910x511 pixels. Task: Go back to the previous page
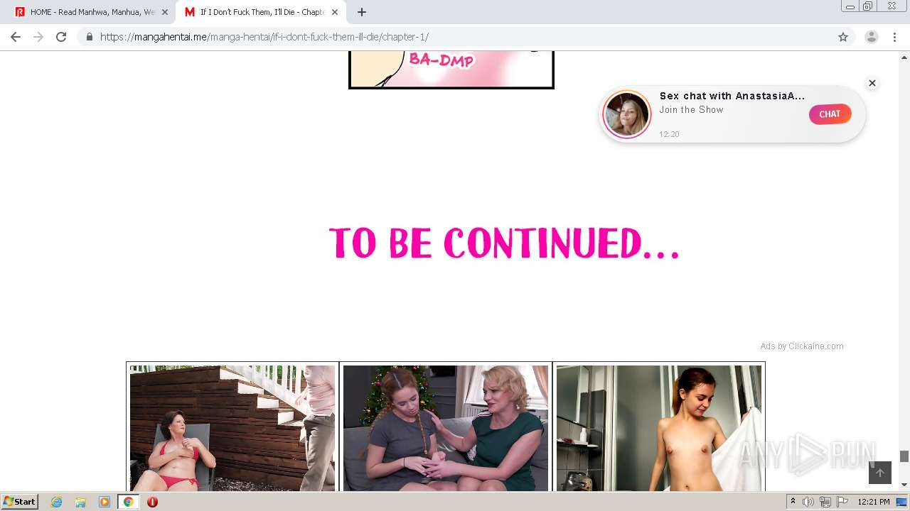pyautogui.click(x=16, y=37)
